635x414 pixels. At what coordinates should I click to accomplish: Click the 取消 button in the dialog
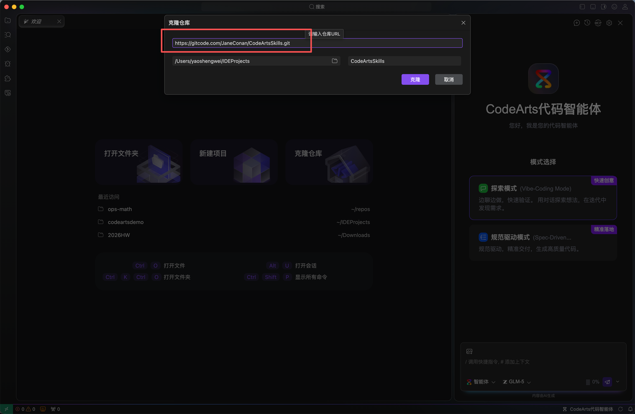449,79
